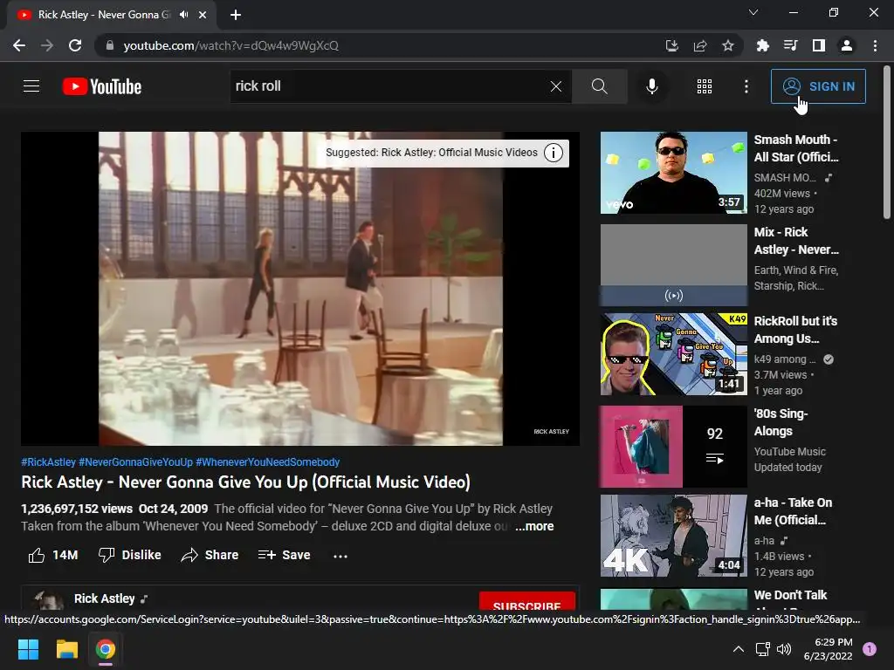Click the Rick Astley channel avatar

coord(48,600)
